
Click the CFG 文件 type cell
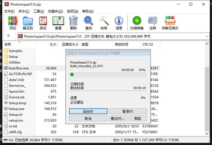tap(89, 132)
